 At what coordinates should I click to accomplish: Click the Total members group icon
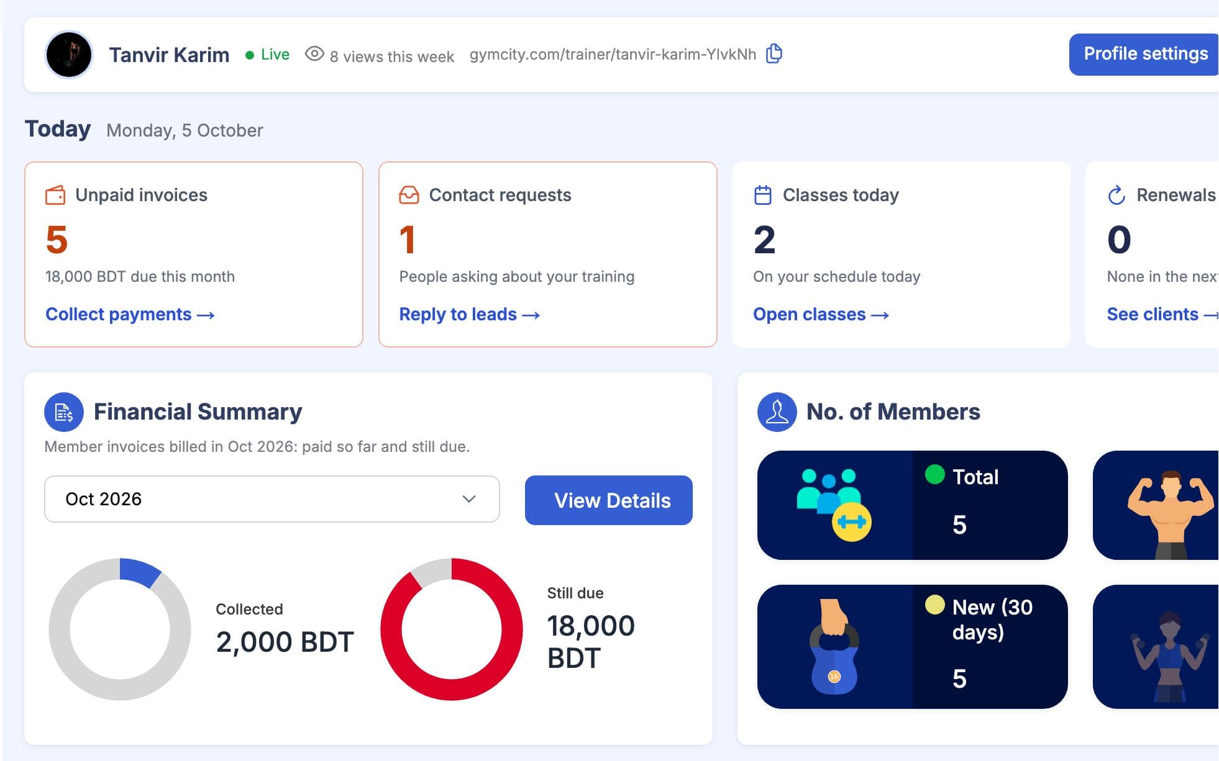point(834,505)
